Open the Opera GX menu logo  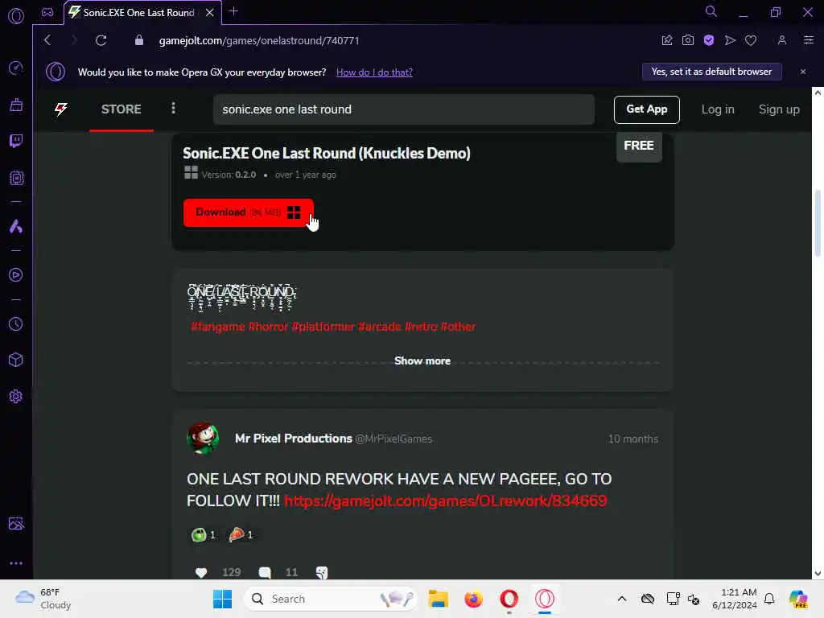(x=16, y=16)
